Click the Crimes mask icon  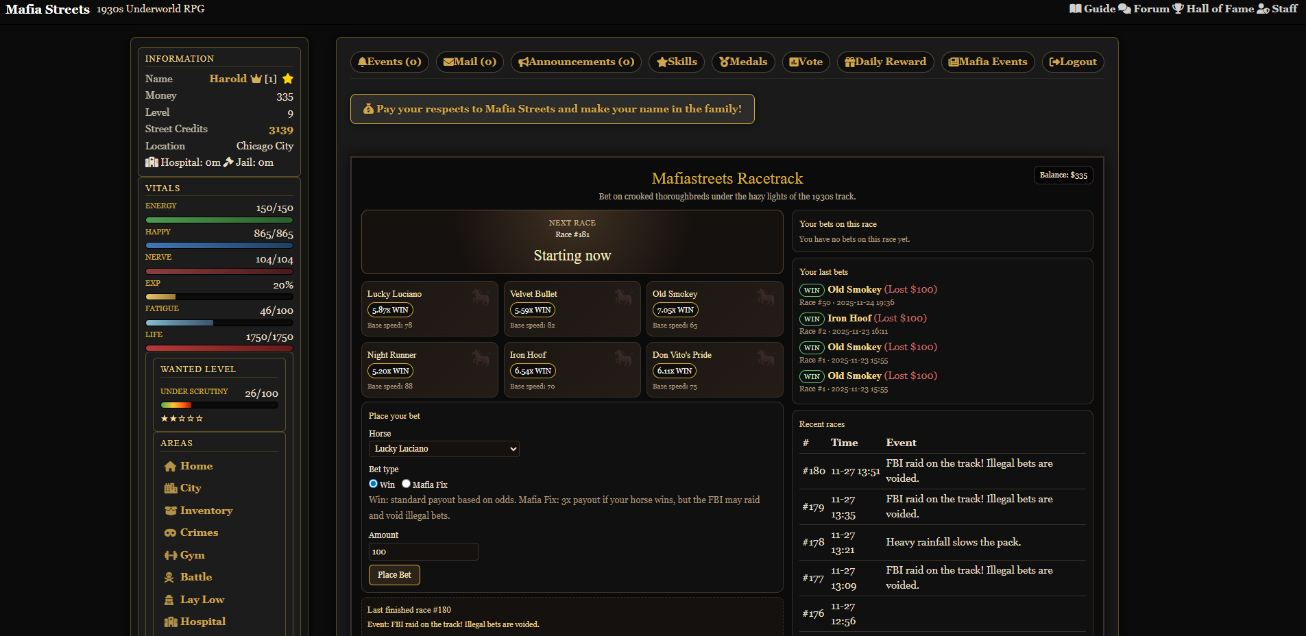170,533
